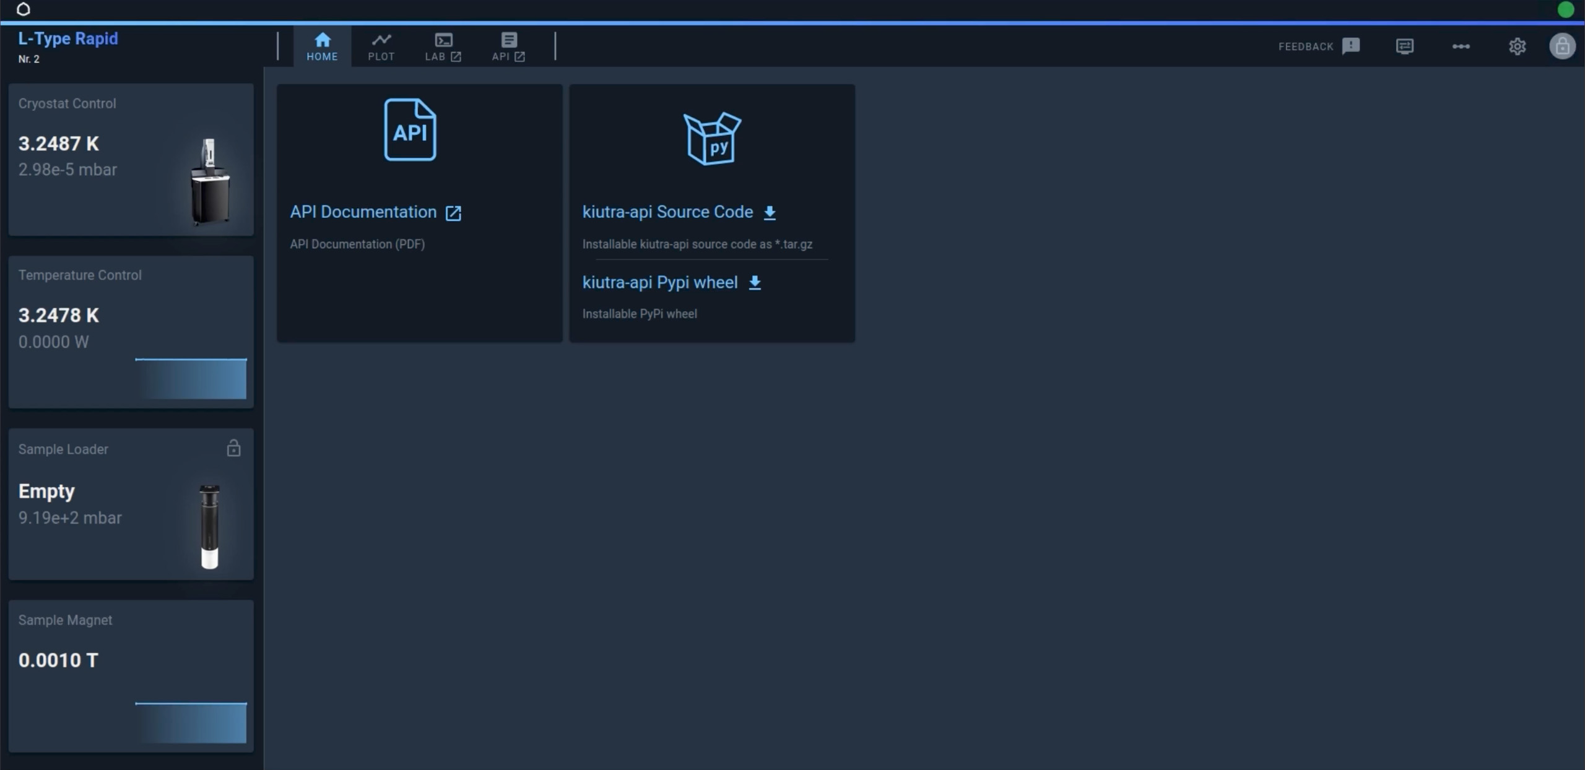Click the external-link icon beside API Documentation

453,213
